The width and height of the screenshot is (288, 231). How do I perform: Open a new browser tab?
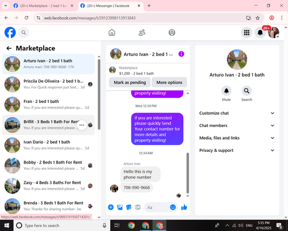149,6
